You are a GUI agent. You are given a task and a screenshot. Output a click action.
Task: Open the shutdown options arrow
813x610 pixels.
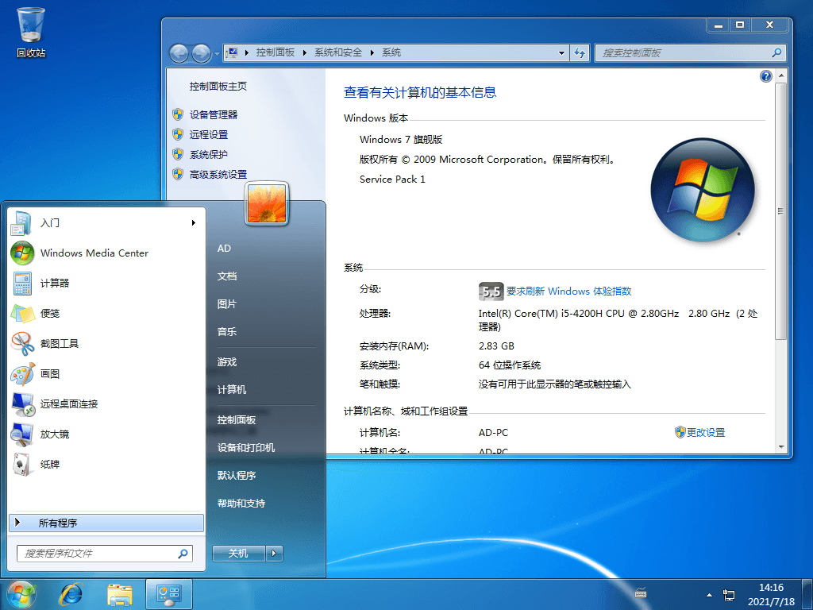(x=274, y=554)
